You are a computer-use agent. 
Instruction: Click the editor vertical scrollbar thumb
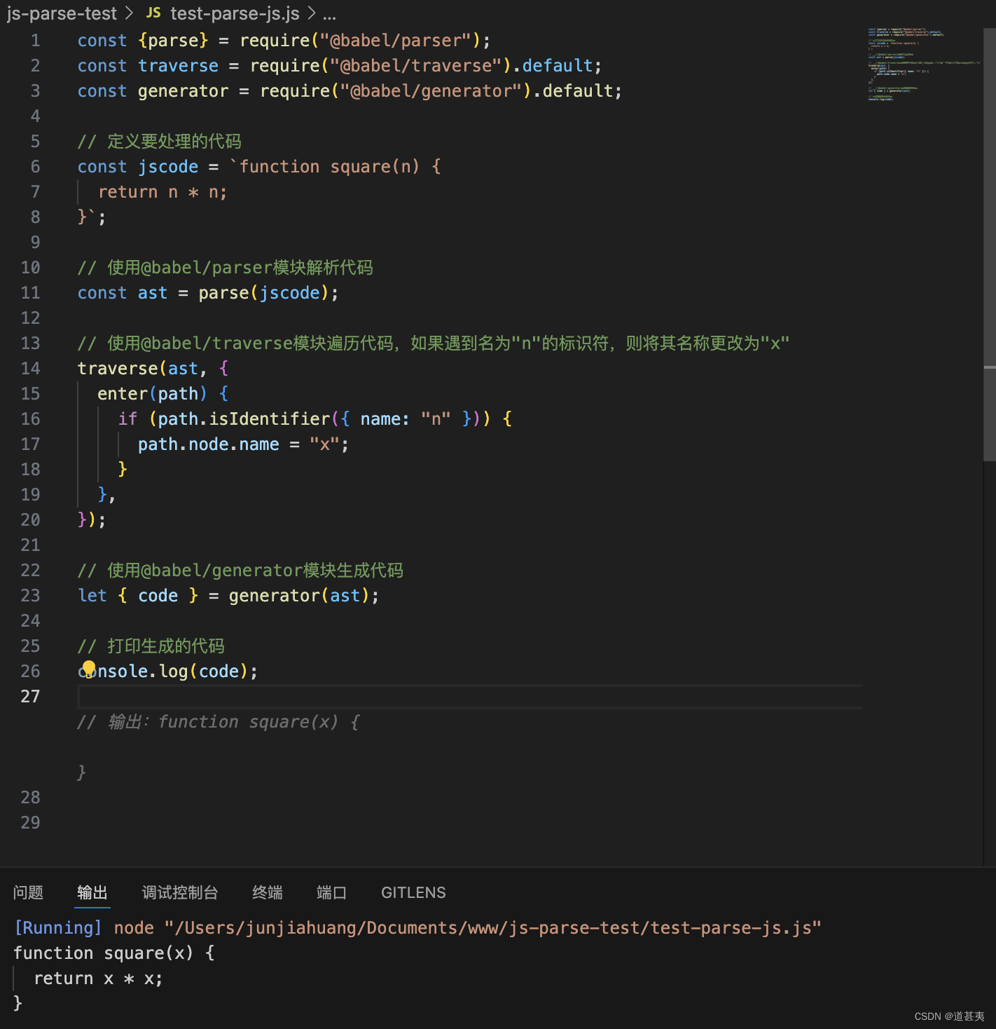tap(990, 244)
